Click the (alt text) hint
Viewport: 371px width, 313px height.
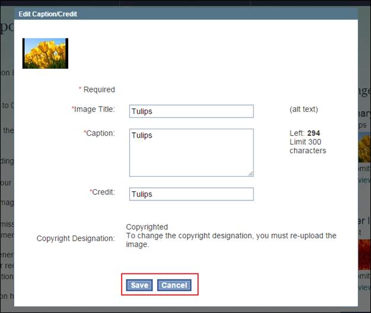click(304, 110)
